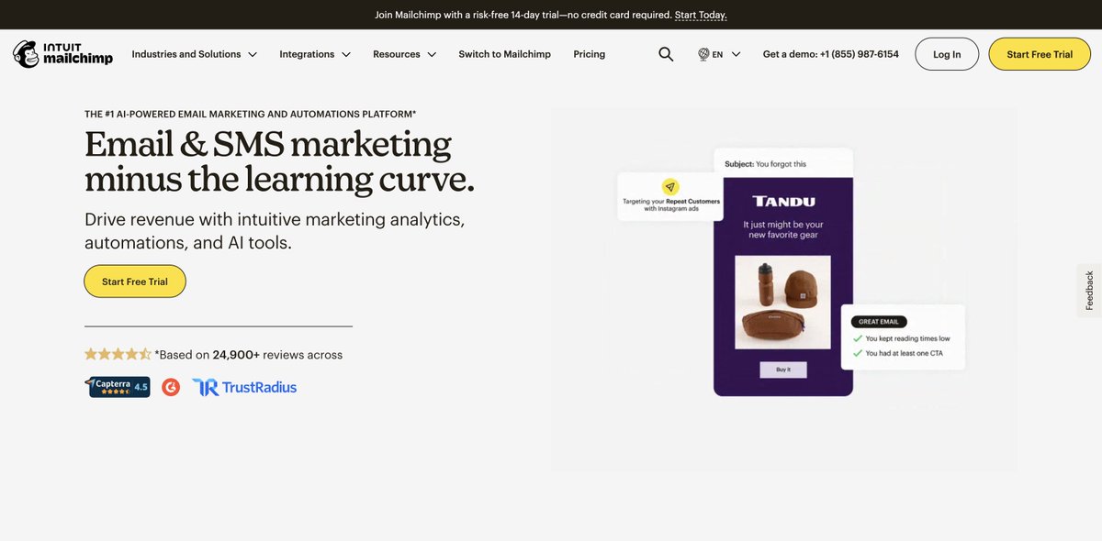1102x541 pixels.
Task: Click the Subject: You forgot this card
Action: tap(783, 163)
